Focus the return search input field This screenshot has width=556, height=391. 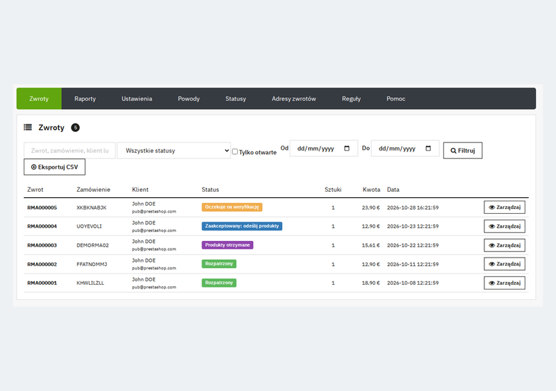(69, 151)
